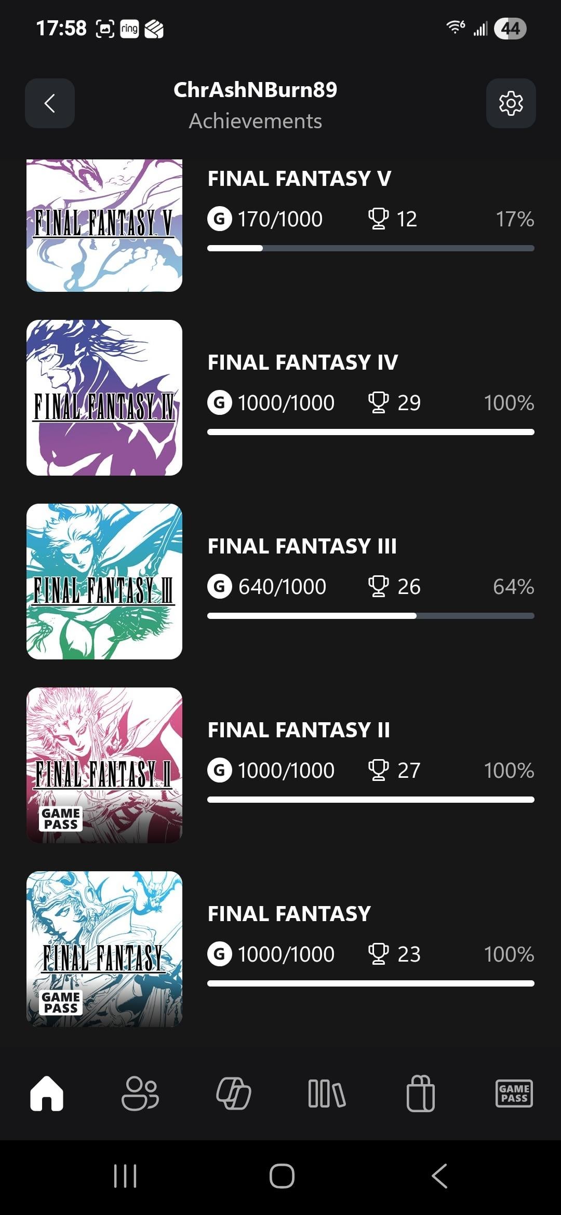Open the Store shopping bag icon
Viewport: 561px width, 1215px height.
(420, 1093)
